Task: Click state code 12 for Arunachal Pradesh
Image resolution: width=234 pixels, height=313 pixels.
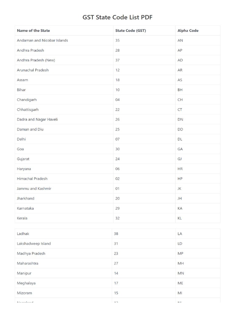Action: (118, 70)
